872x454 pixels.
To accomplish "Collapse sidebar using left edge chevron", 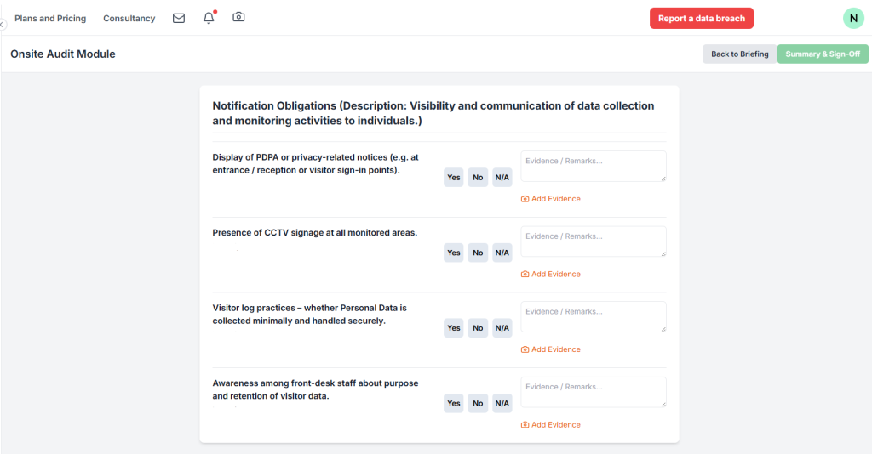I will pos(3,25).
